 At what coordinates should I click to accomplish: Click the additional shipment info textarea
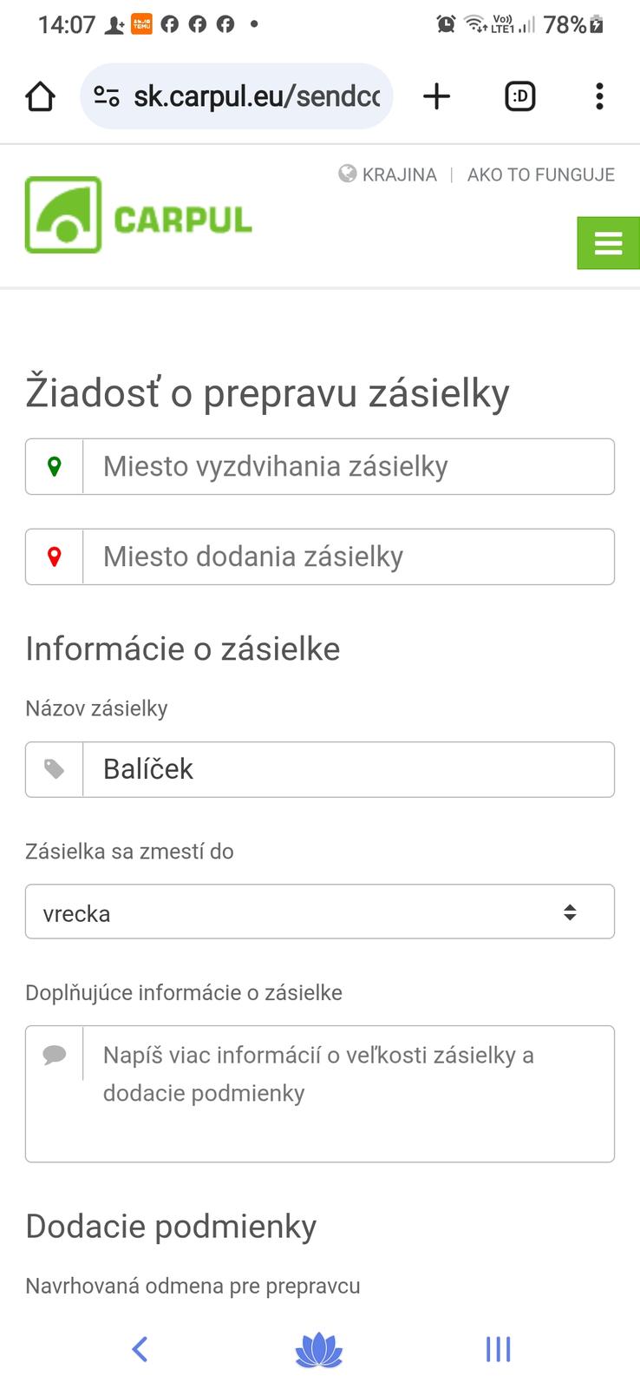click(347, 1094)
